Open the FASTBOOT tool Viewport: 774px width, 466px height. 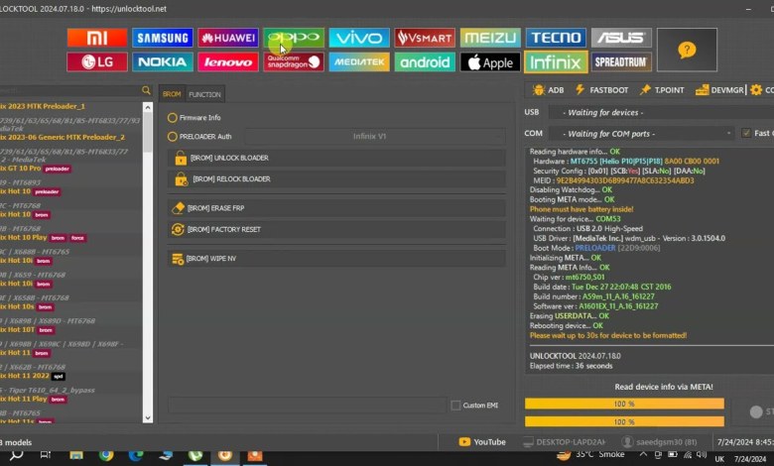click(x=601, y=90)
